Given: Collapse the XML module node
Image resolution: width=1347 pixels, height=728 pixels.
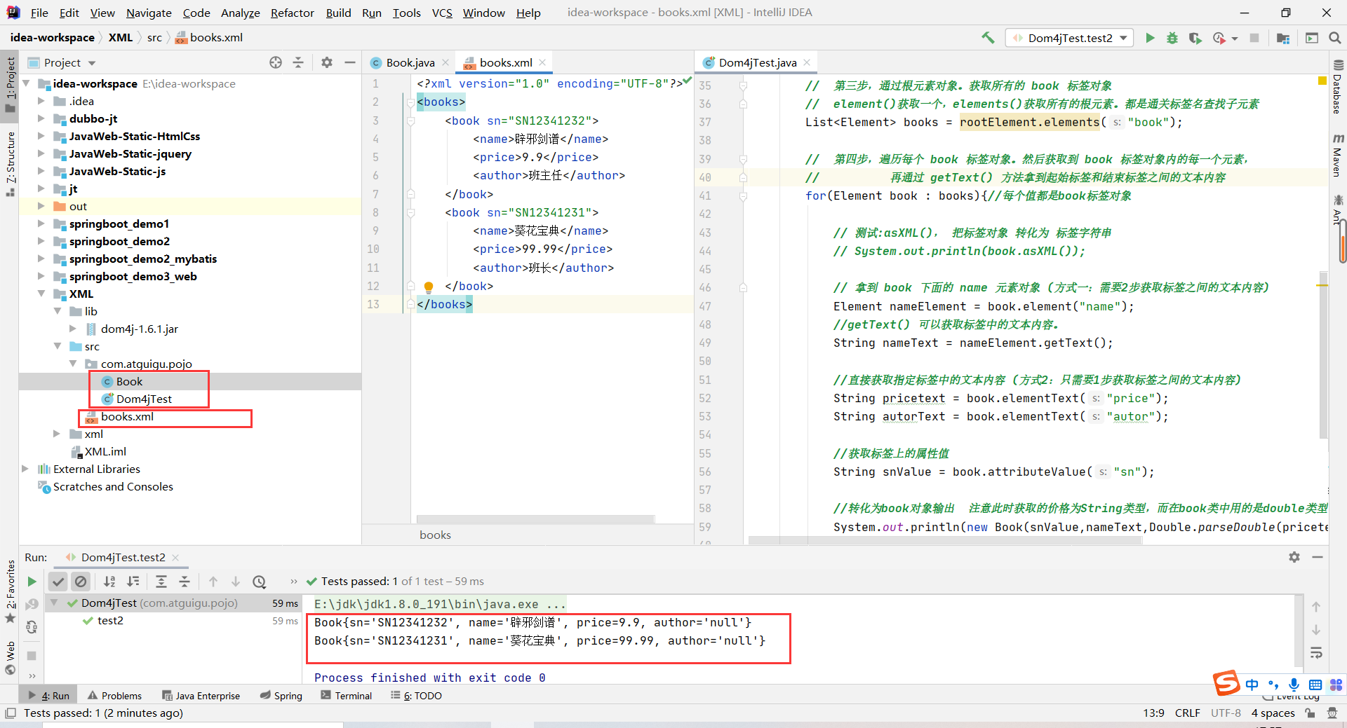Looking at the screenshot, I should [x=41, y=294].
